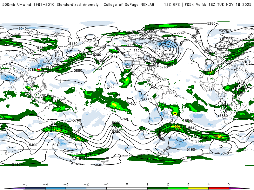Click "1981-2010 Standardized Anomaly" in the header
This screenshot has height=190, width=254.
pos(66,4)
